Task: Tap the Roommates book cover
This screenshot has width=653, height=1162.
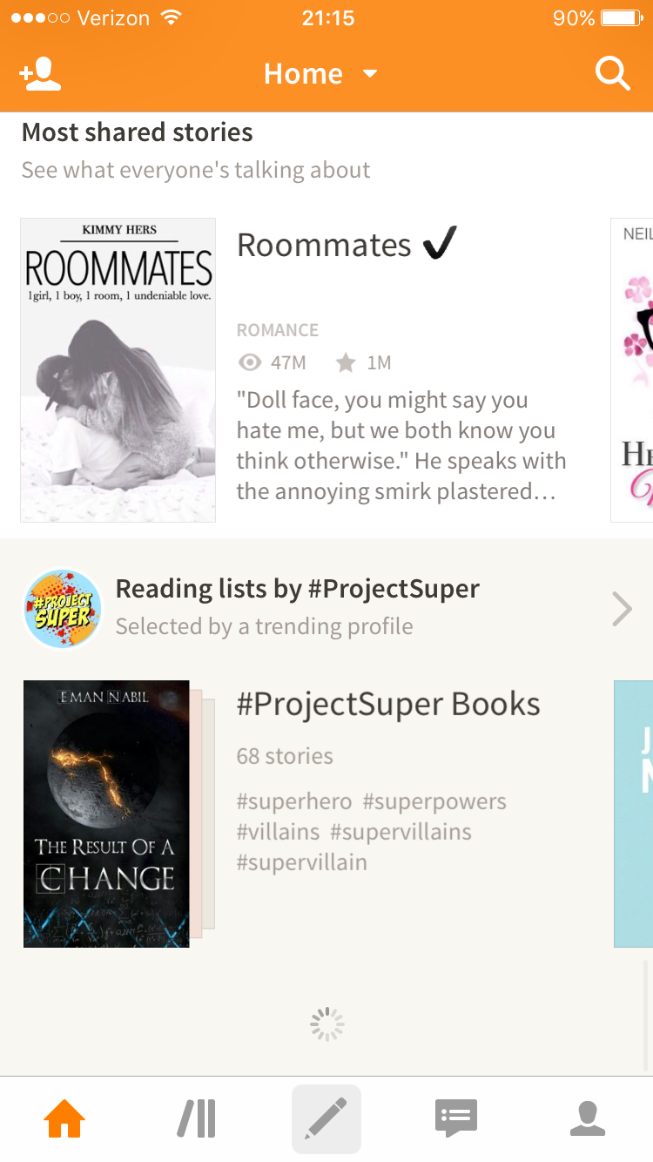Action: [118, 370]
